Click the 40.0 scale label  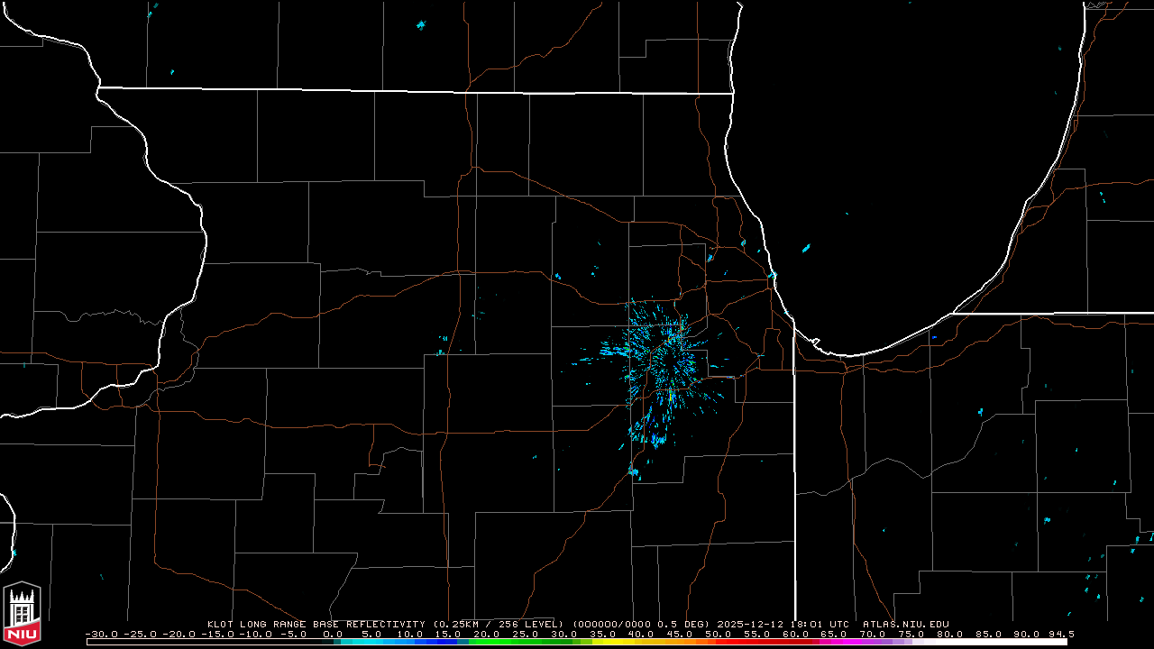(641, 634)
